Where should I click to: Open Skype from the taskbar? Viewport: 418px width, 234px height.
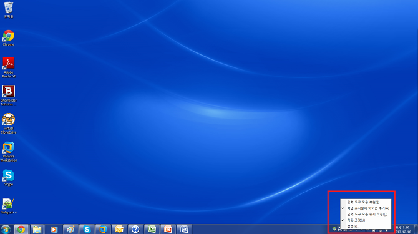(87, 229)
